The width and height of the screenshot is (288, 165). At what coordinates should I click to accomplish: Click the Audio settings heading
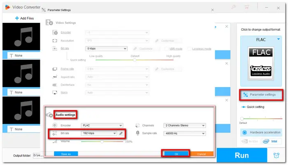point(65,115)
